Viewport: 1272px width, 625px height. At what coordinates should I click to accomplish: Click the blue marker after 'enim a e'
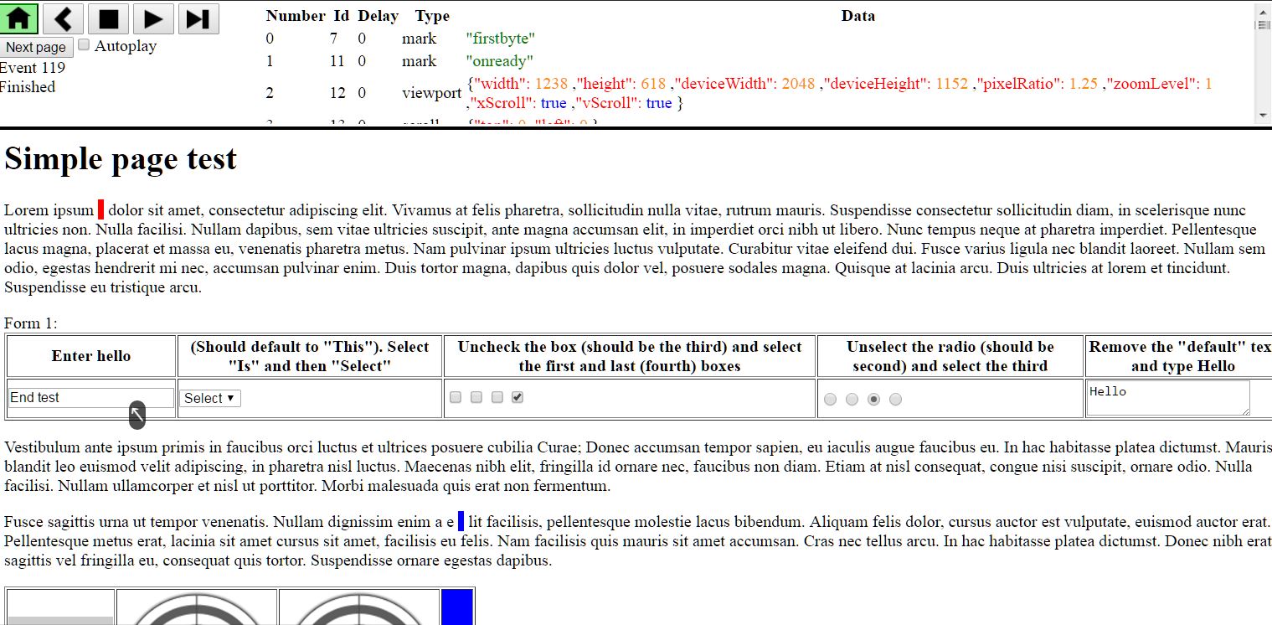[x=461, y=521]
